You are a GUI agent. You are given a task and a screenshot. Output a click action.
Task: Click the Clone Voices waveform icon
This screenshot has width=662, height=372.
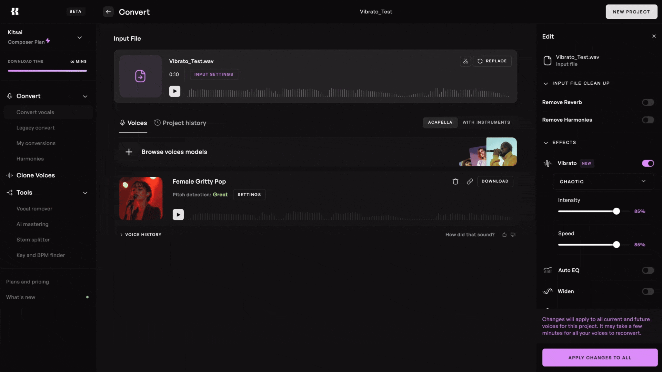[10, 175]
